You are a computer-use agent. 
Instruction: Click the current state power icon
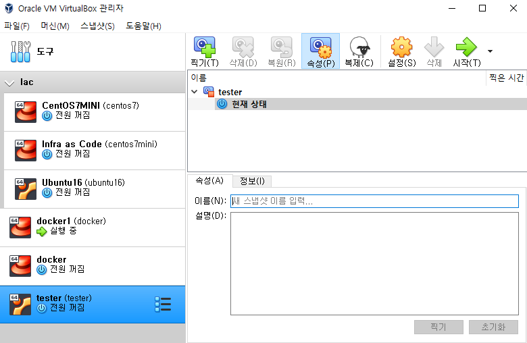coord(222,104)
